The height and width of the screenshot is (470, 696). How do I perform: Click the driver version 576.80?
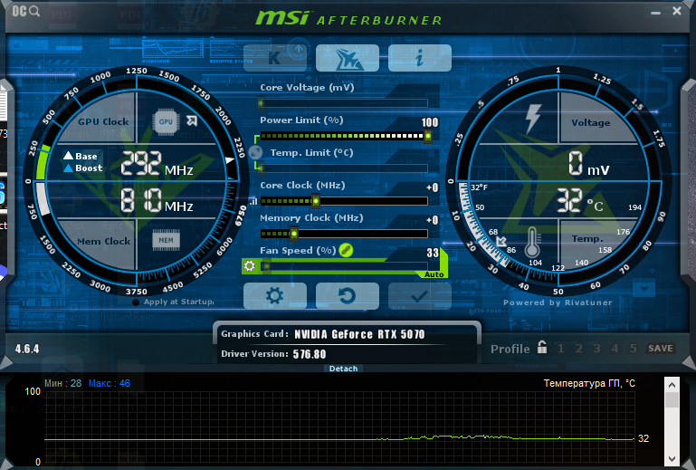point(310,354)
